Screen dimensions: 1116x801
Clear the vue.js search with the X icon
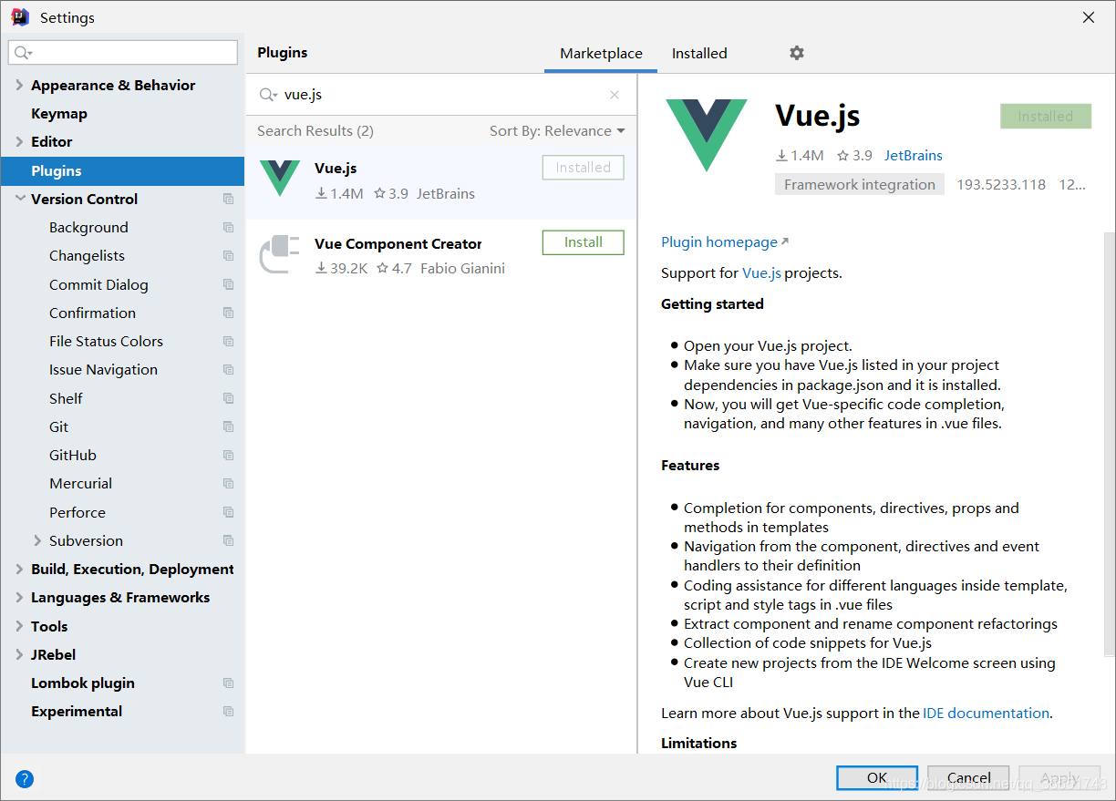click(615, 95)
